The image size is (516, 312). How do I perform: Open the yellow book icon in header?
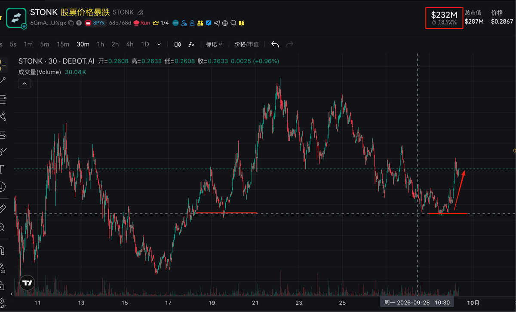pyautogui.click(x=241, y=23)
